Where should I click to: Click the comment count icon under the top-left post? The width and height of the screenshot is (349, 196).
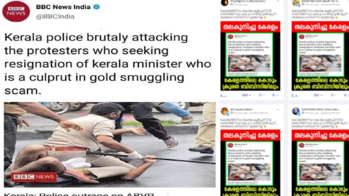[x=260, y=95]
